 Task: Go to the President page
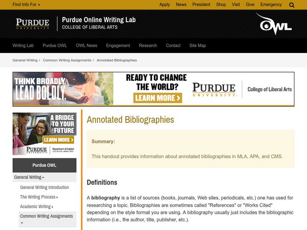click(201, 5)
